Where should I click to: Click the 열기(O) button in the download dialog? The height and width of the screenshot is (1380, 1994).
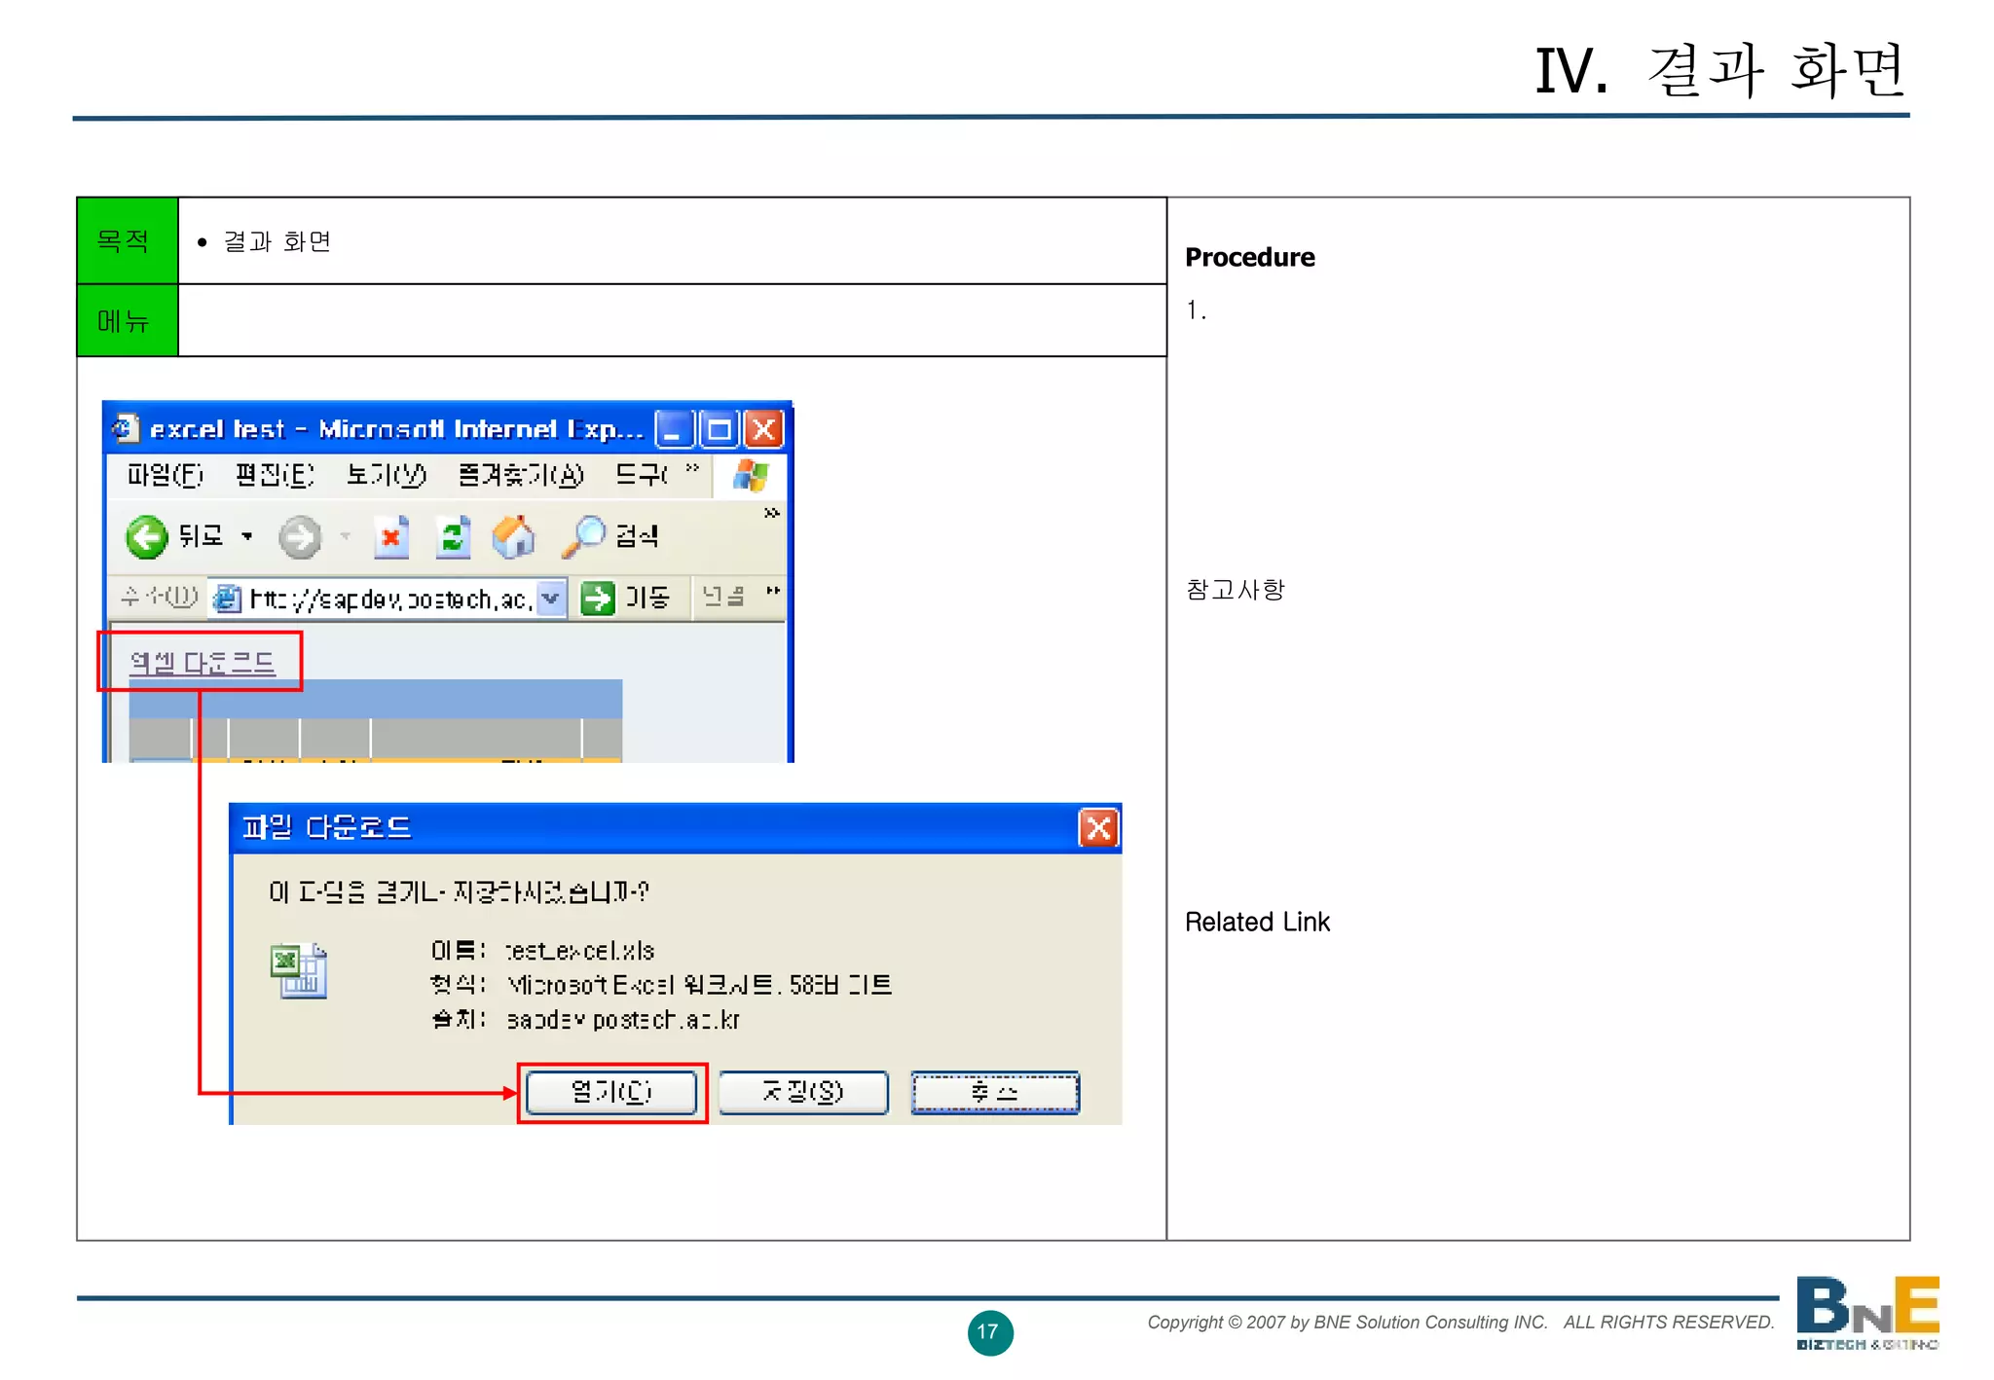tap(611, 1092)
